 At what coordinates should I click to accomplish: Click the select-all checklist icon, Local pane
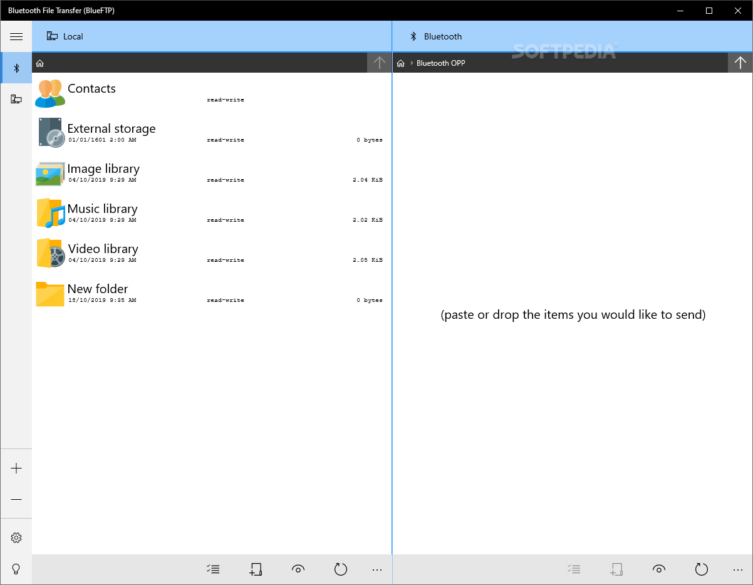click(x=213, y=569)
